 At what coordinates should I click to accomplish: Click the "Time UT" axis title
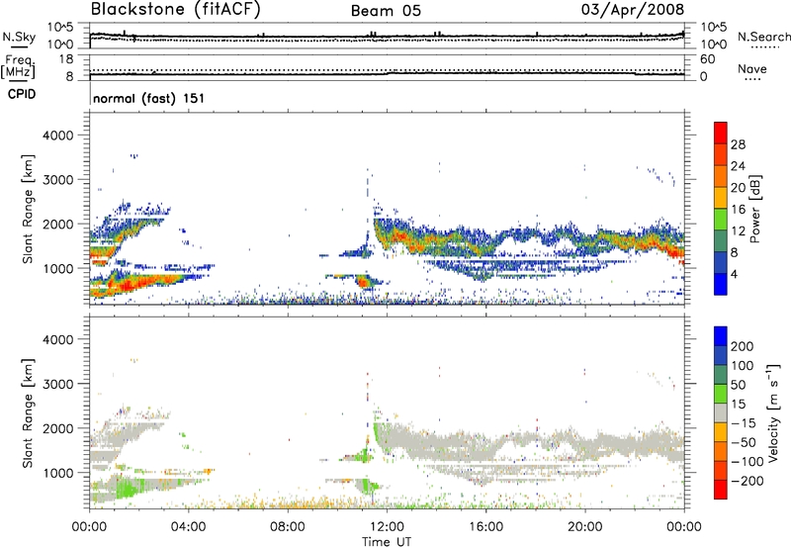tap(387, 542)
